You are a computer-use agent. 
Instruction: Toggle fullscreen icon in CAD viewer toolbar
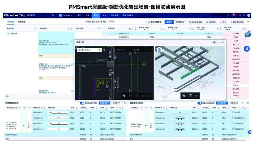[149, 96]
